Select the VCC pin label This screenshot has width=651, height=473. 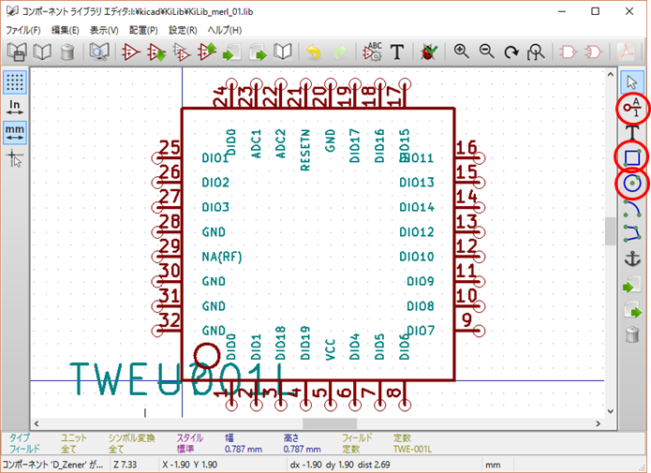point(330,349)
